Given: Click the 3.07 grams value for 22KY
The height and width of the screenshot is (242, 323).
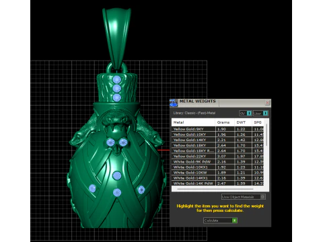Looking at the screenshot, I should click(221, 156).
